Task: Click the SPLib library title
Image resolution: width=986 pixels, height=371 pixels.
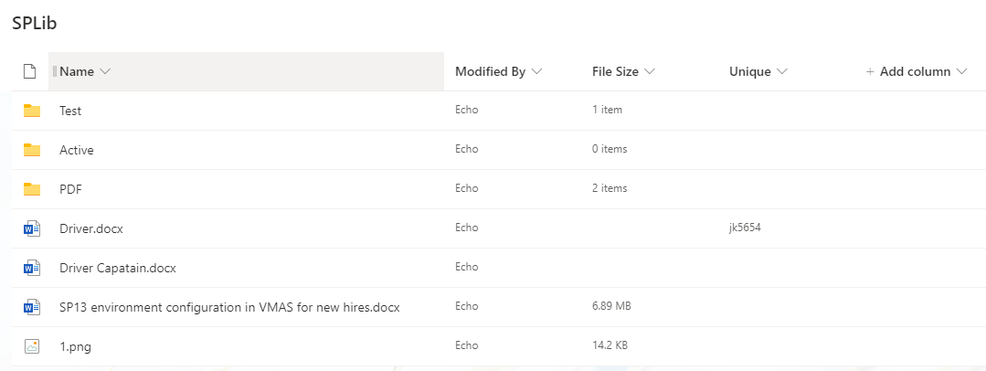Action: 35,24
